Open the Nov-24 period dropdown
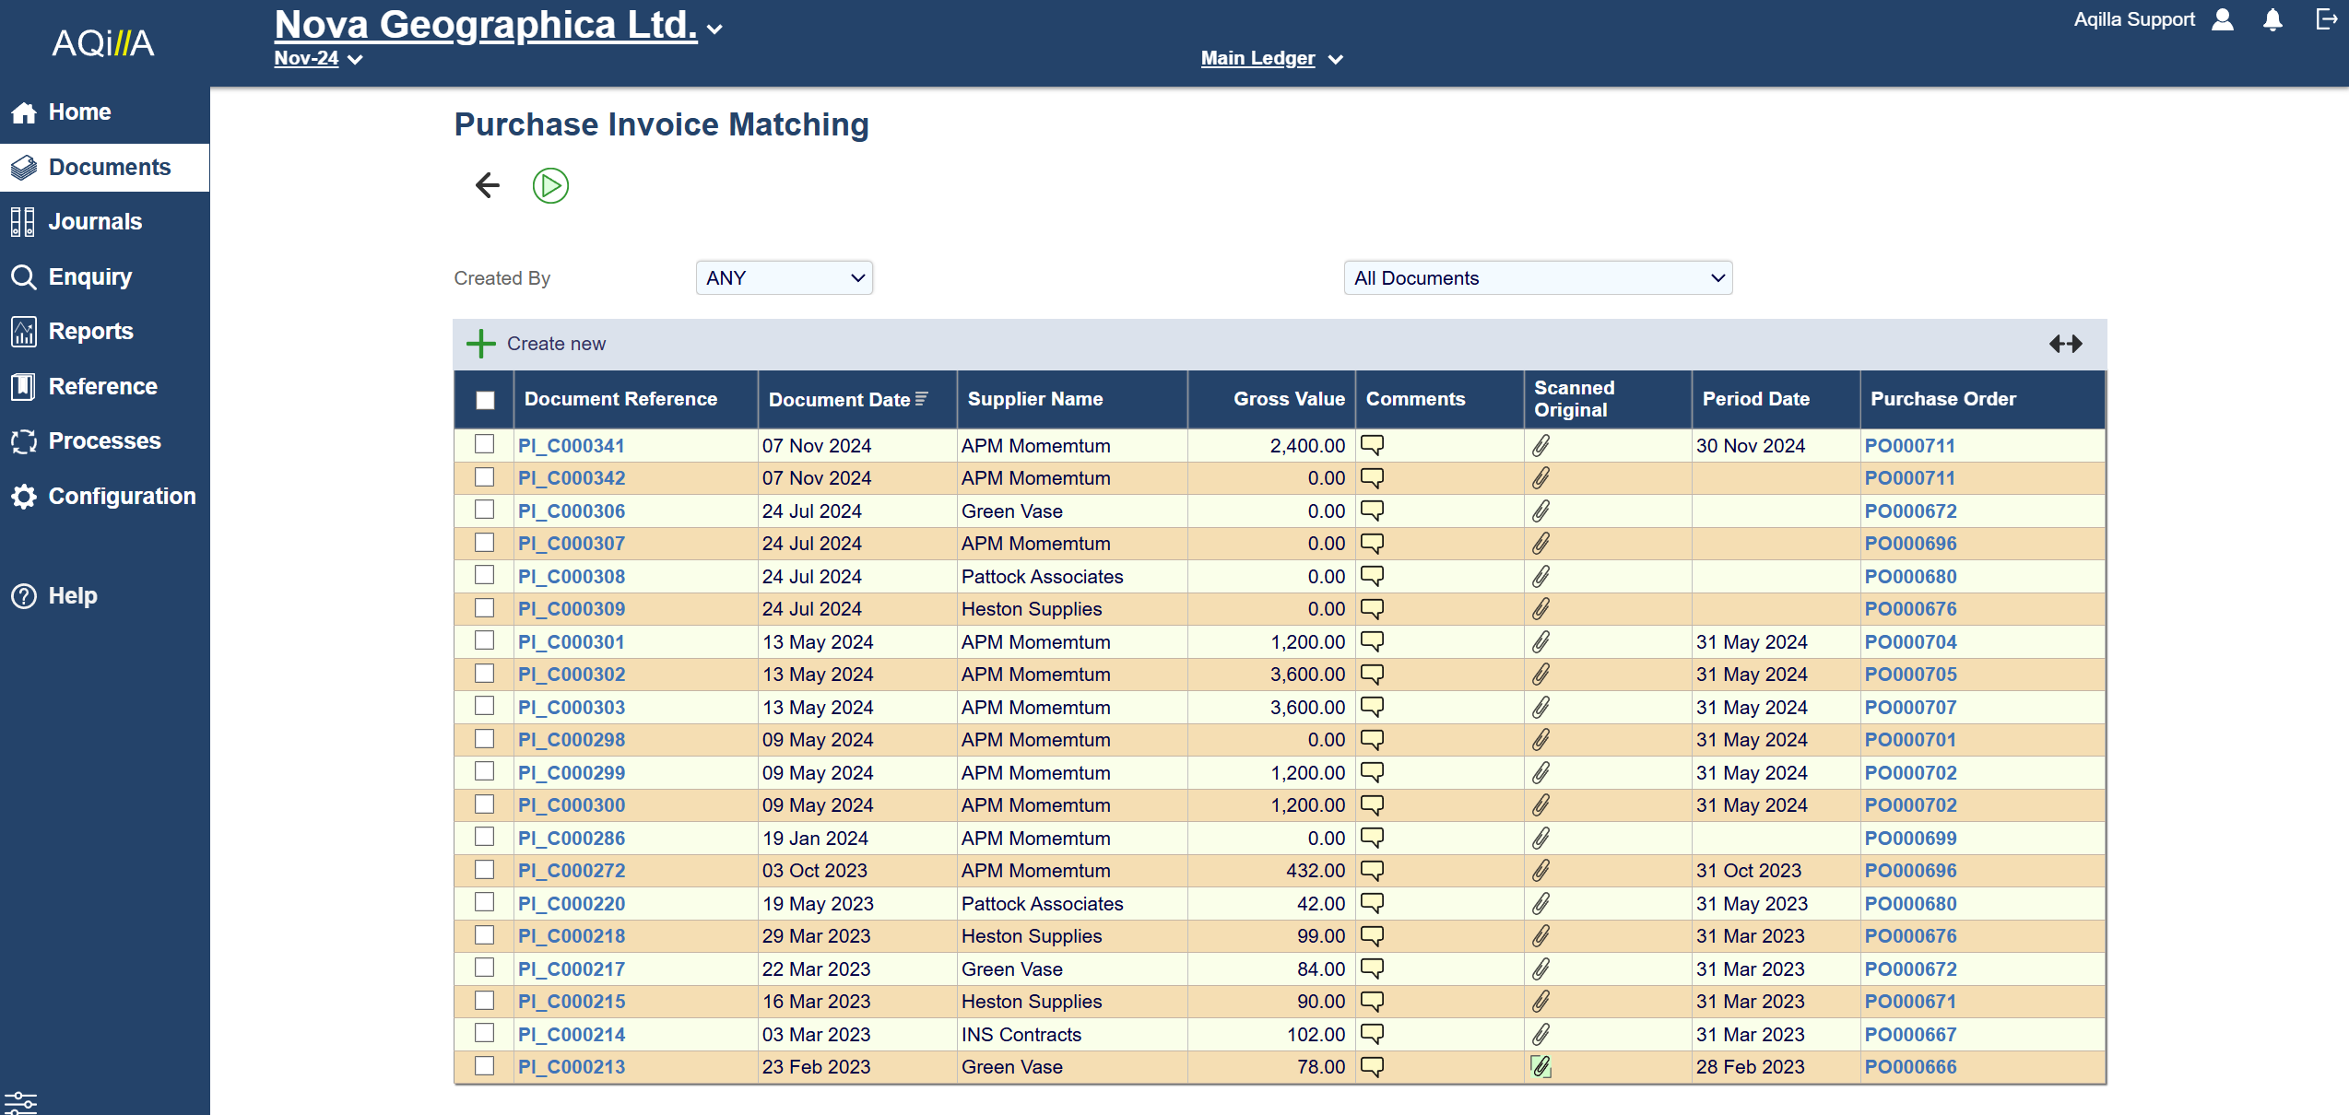 click(x=318, y=58)
